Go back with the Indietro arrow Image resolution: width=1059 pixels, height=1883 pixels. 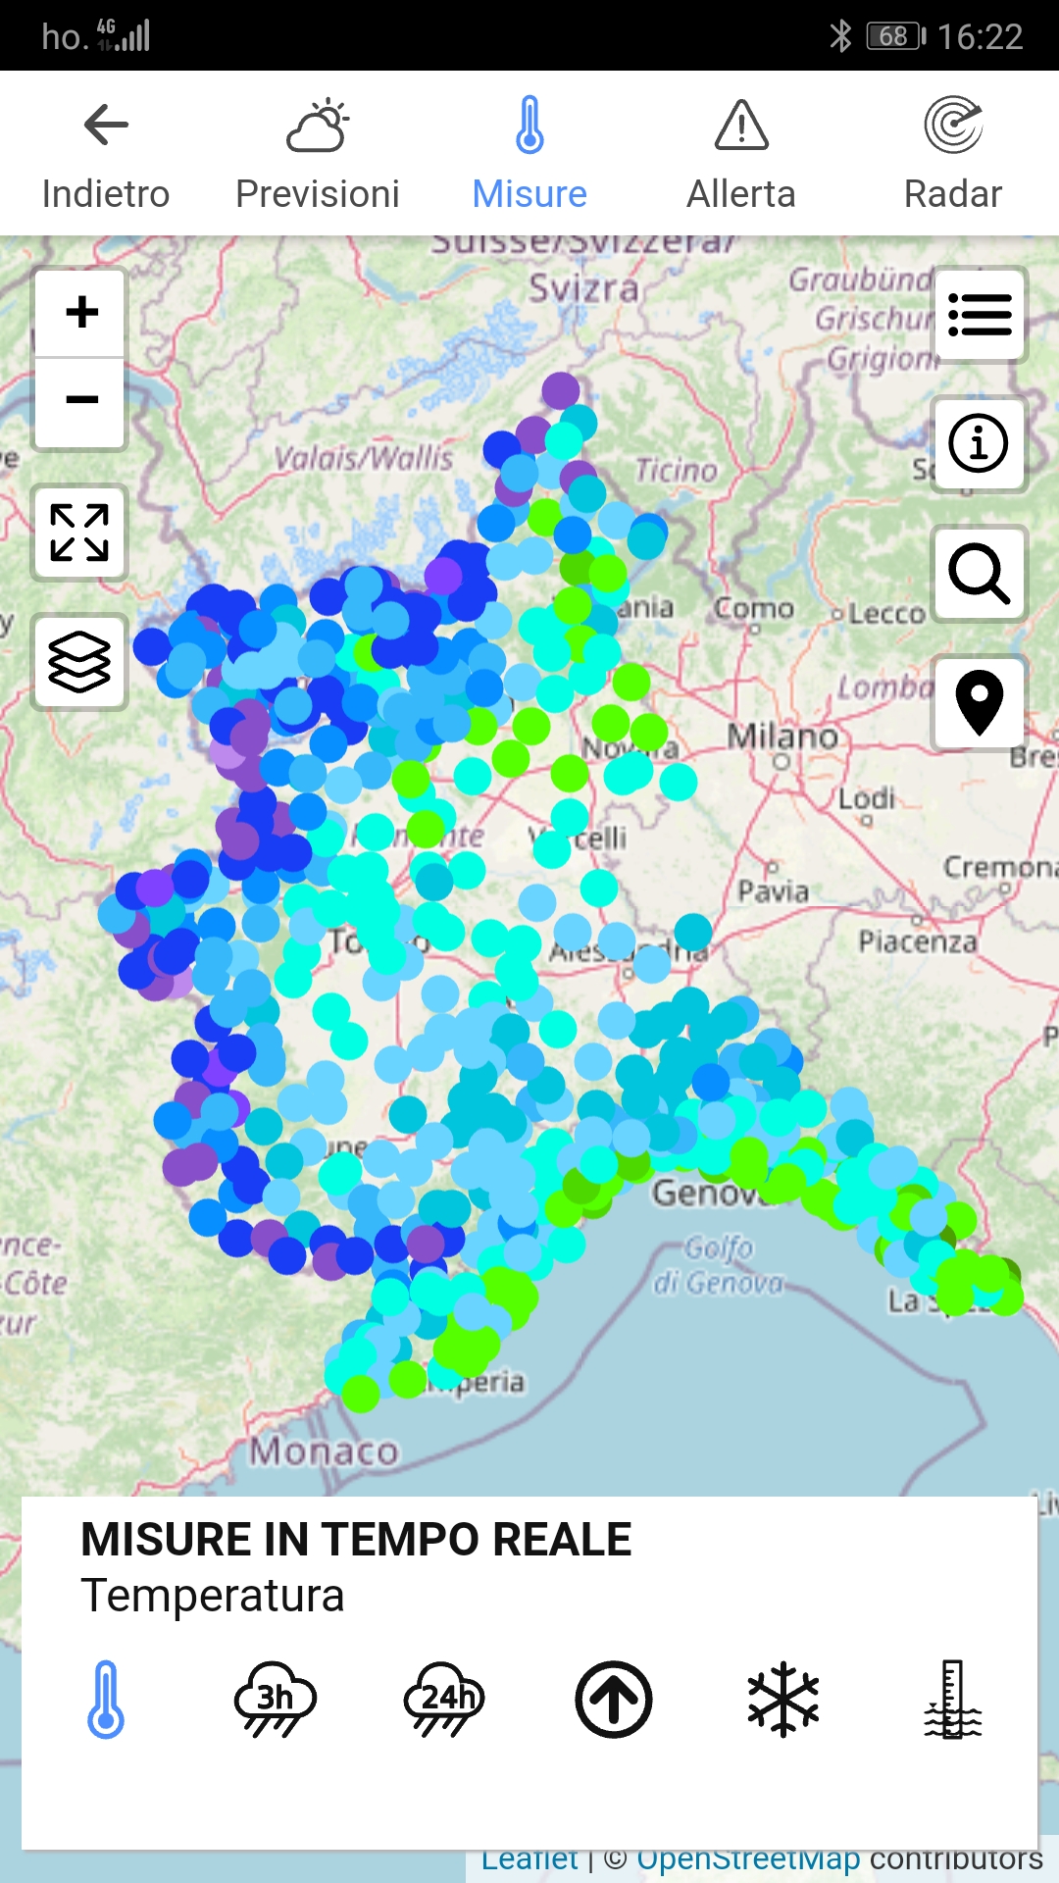tap(106, 155)
